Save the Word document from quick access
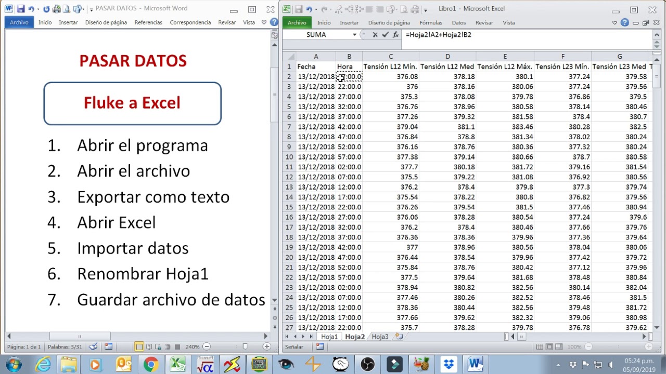The height and width of the screenshot is (374, 666). point(20,9)
